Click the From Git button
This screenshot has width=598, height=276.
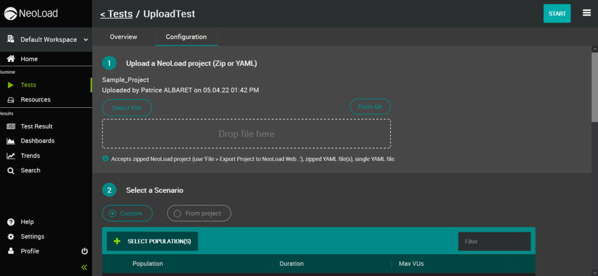click(x=370, y=107)
